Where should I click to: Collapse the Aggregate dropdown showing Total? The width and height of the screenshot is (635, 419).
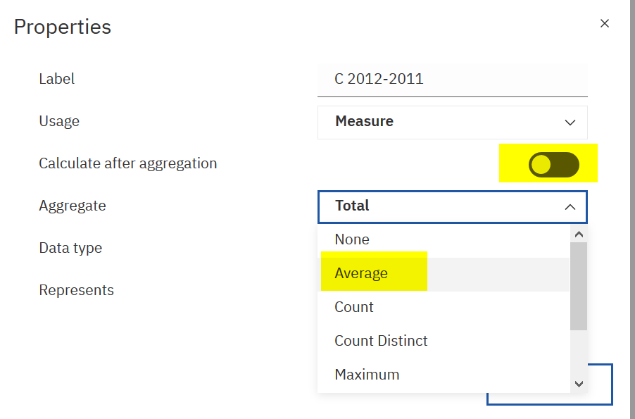(x=453, y=206)
